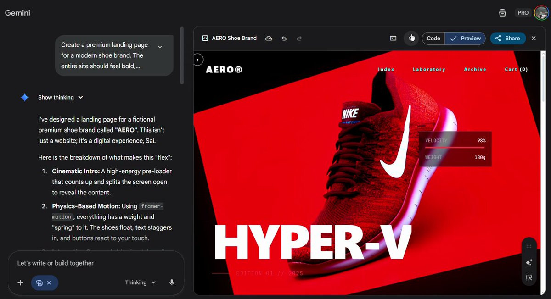
Task: Click the circular cursor element in preview corner
Action: 198,59
